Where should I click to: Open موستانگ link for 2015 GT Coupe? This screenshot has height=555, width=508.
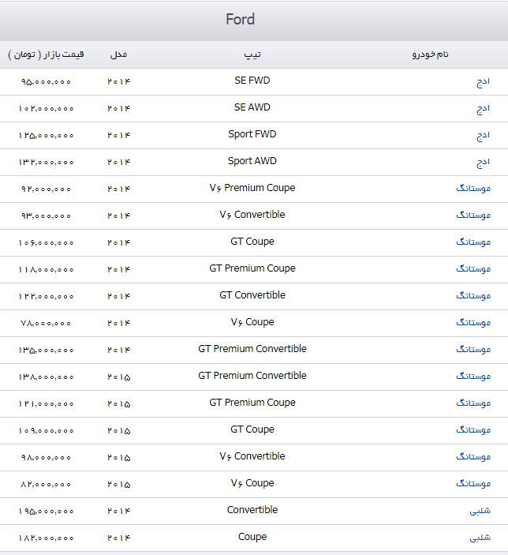pos(473,429)
